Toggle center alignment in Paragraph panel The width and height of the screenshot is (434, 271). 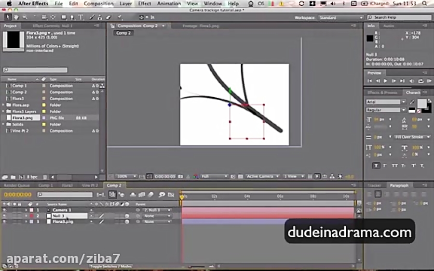click(378, 194)
